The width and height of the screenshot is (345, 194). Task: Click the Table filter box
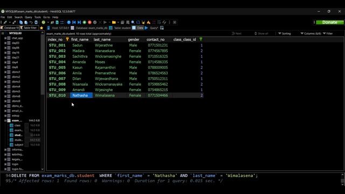click(x=29, y=28)
